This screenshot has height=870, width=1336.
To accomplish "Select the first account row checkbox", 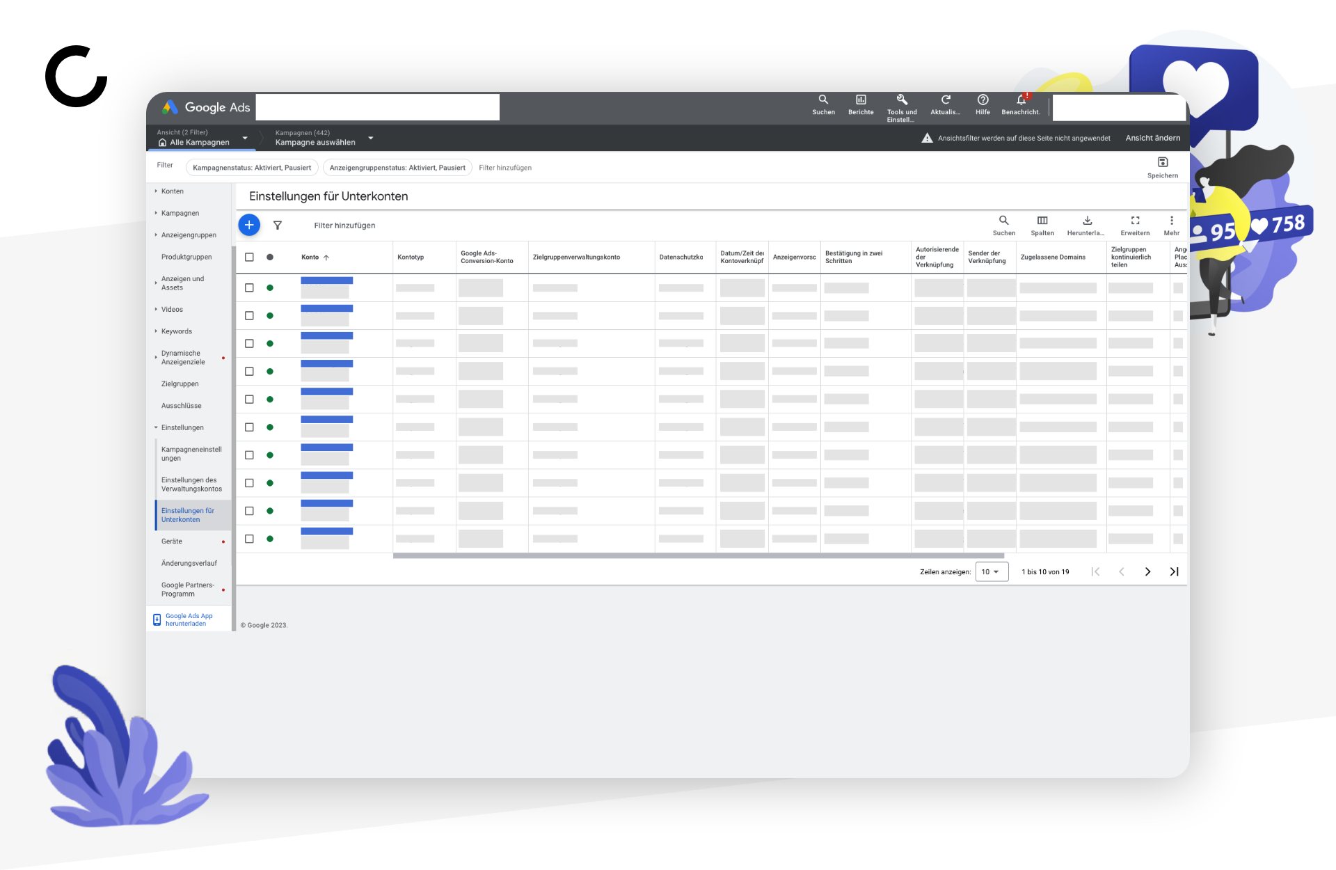I will click(x=249, y=287).
